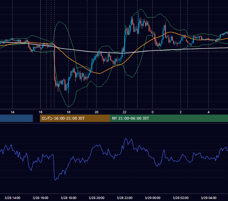
Task: Click the blue session bar before the London session
Action: (x=16, y=118)
